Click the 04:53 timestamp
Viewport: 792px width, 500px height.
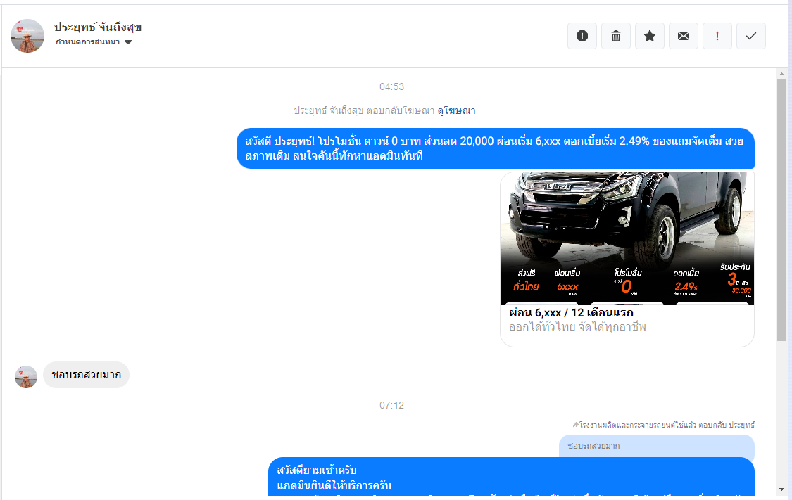click(x=391, y=86)
